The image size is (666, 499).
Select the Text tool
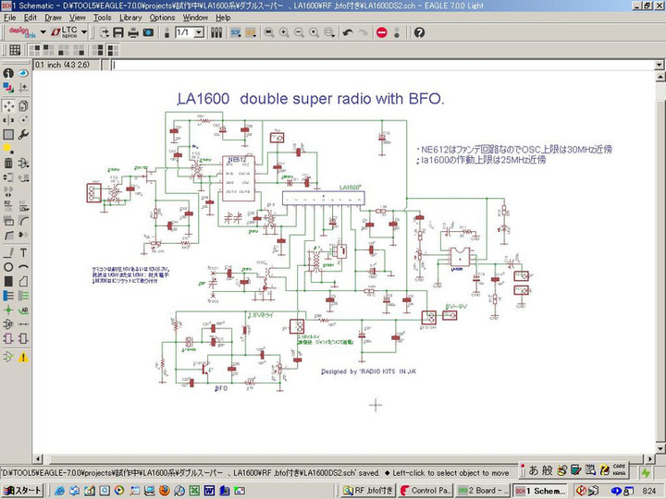click(x=23, y=252)
